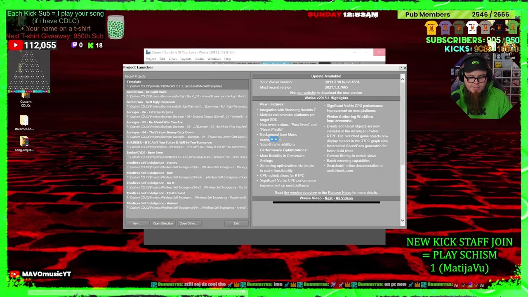Select 'Euringer - 05 - Be Afraid Who You Are'

pyautogui.click(x=186, y=124)
